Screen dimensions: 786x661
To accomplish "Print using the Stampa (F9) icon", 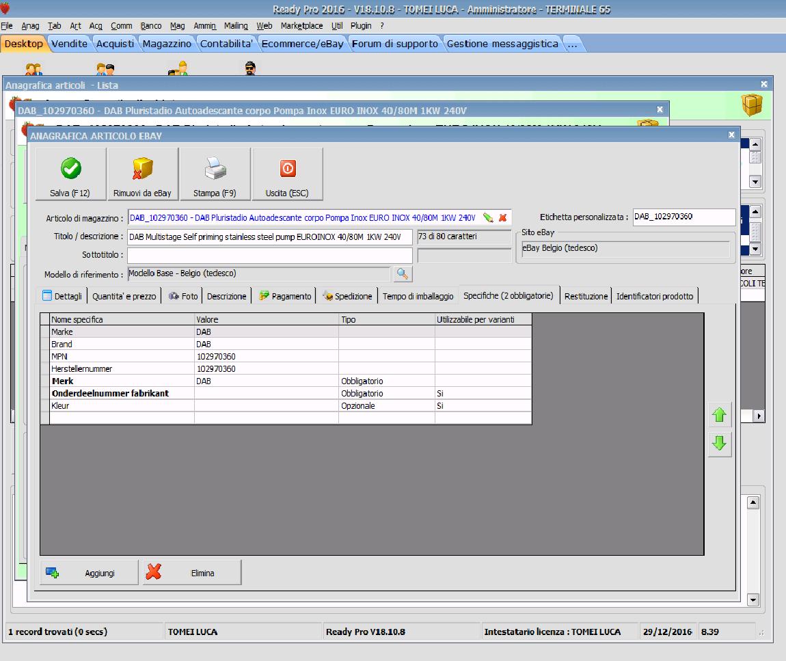I will point(215,168).
